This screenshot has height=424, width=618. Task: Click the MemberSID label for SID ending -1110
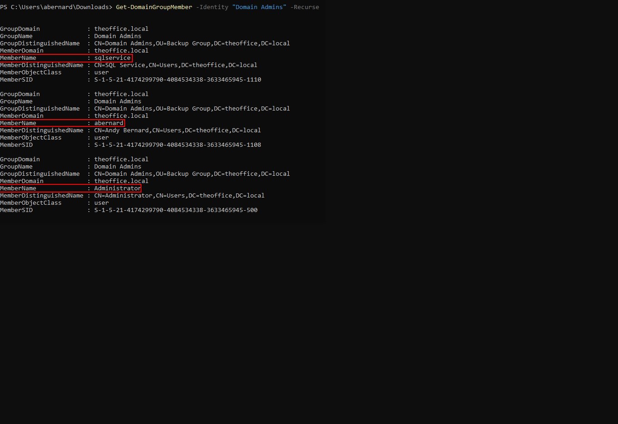16,80
